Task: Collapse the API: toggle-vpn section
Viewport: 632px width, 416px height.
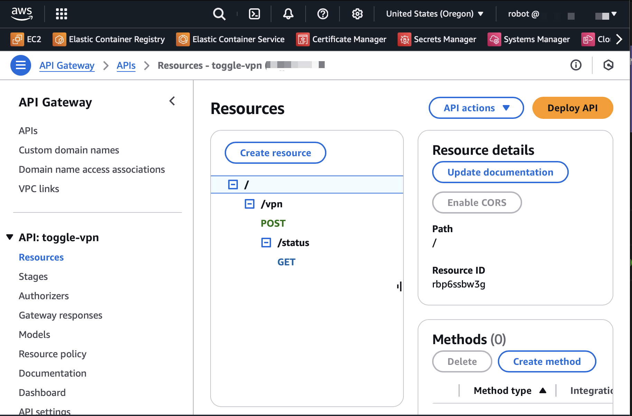Action: [x=10, y=237]
